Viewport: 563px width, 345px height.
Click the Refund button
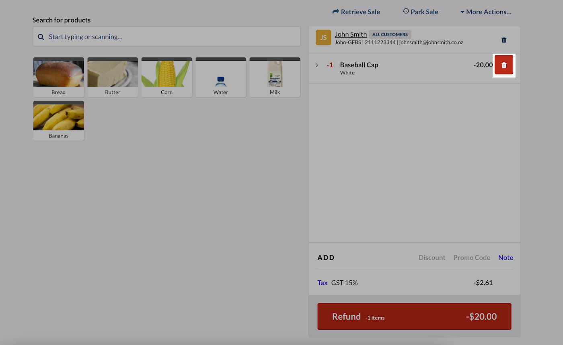click(414, 316)
